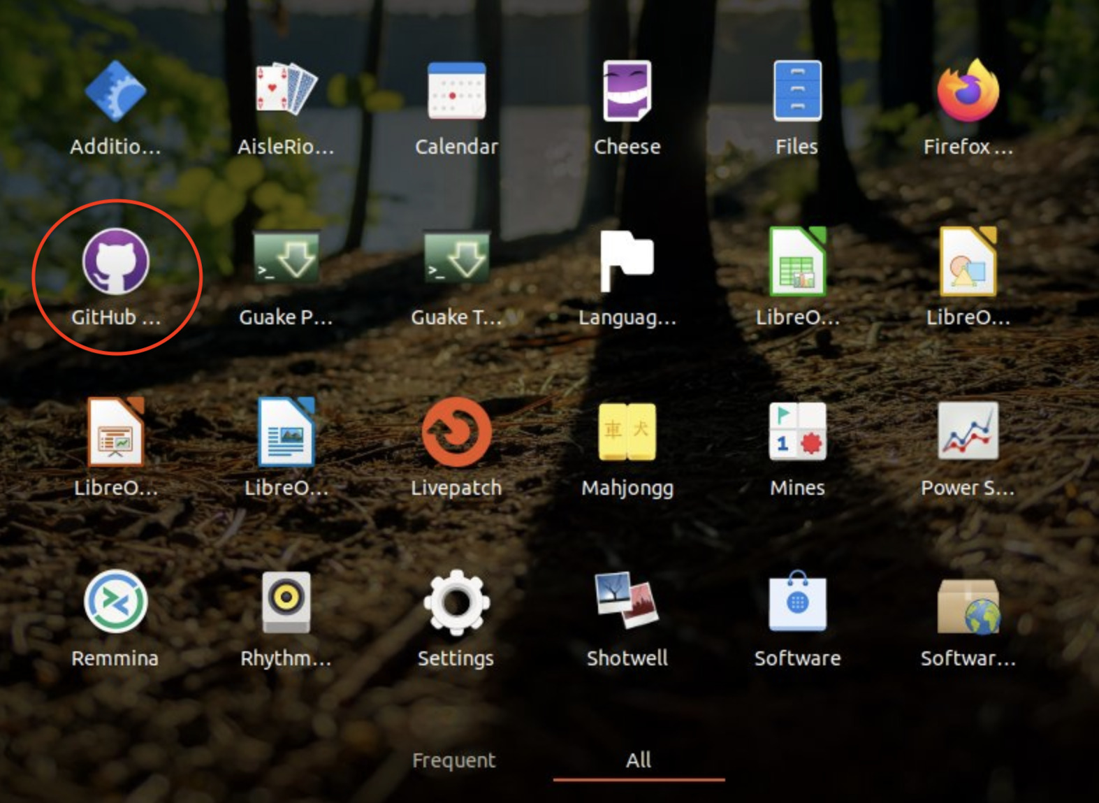The width and height of the screenshot is (1099, 803).
Task: Open the Settings gear icon
Action: pyautogui.click(x=456, y=602)
